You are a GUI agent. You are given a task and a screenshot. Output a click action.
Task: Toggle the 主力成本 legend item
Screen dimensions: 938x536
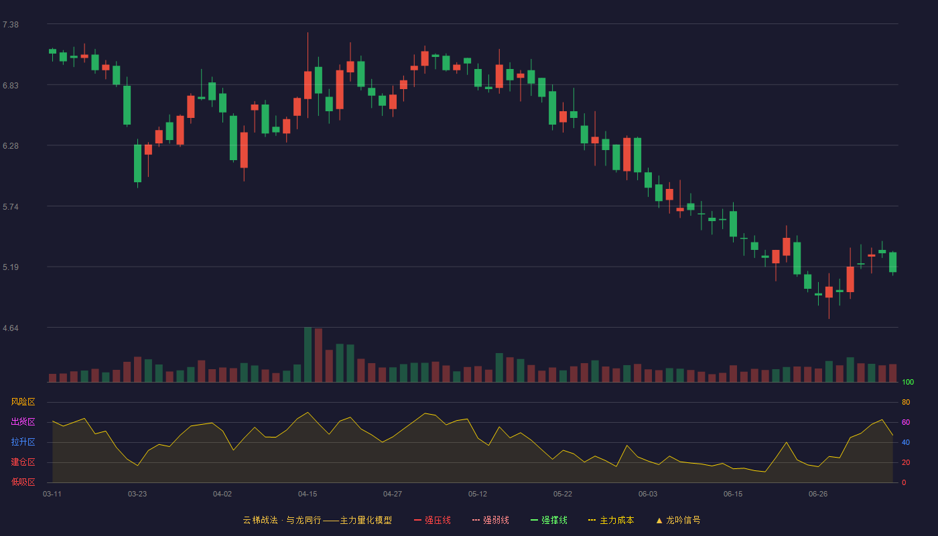coord(611,520)
